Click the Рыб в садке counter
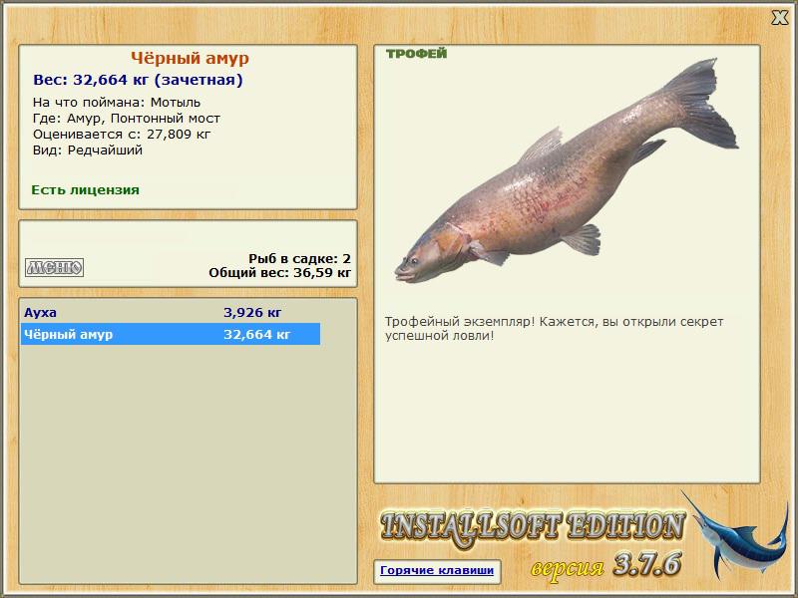Screen dimensions: 798x598 tap(300, 258)
